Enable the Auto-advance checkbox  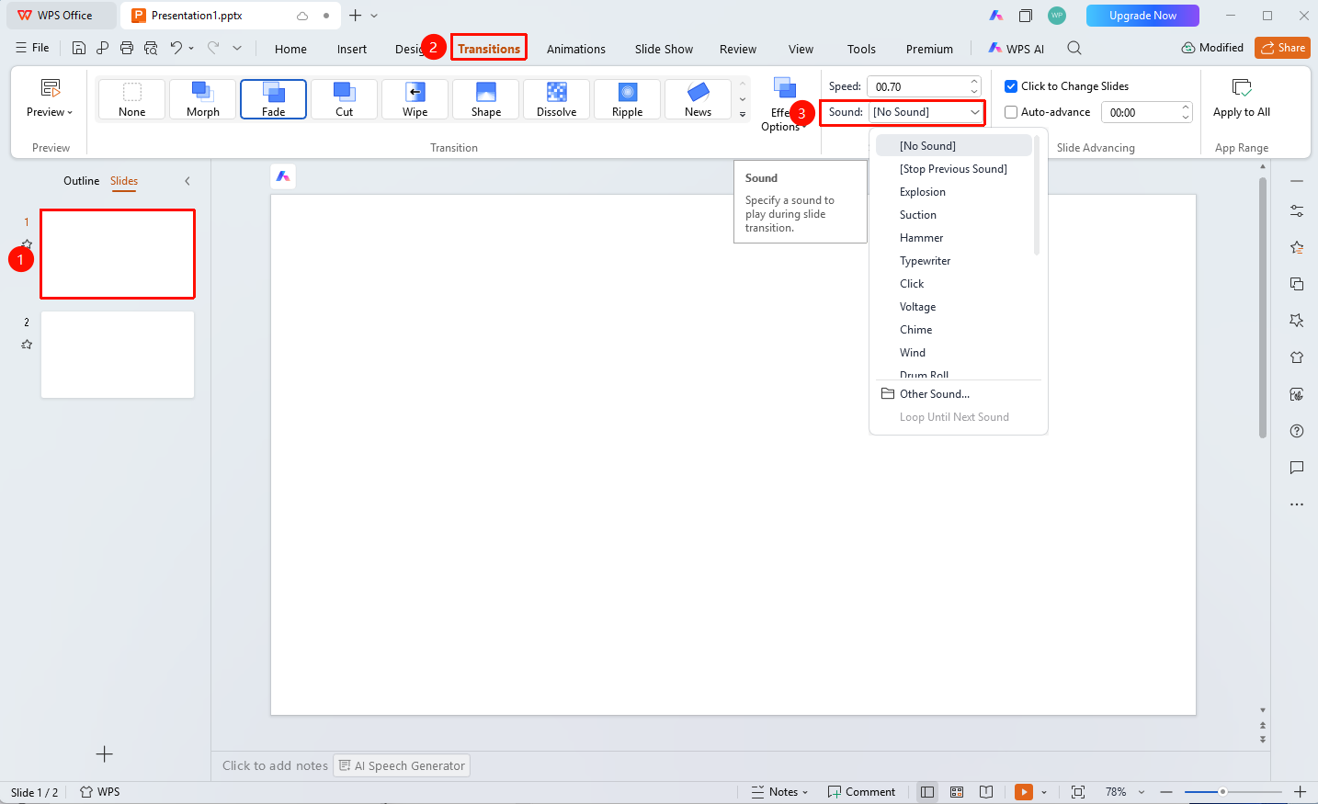pos(1011,112)
